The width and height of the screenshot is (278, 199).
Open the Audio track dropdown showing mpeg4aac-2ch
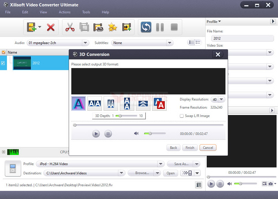(x=85, y=43)
